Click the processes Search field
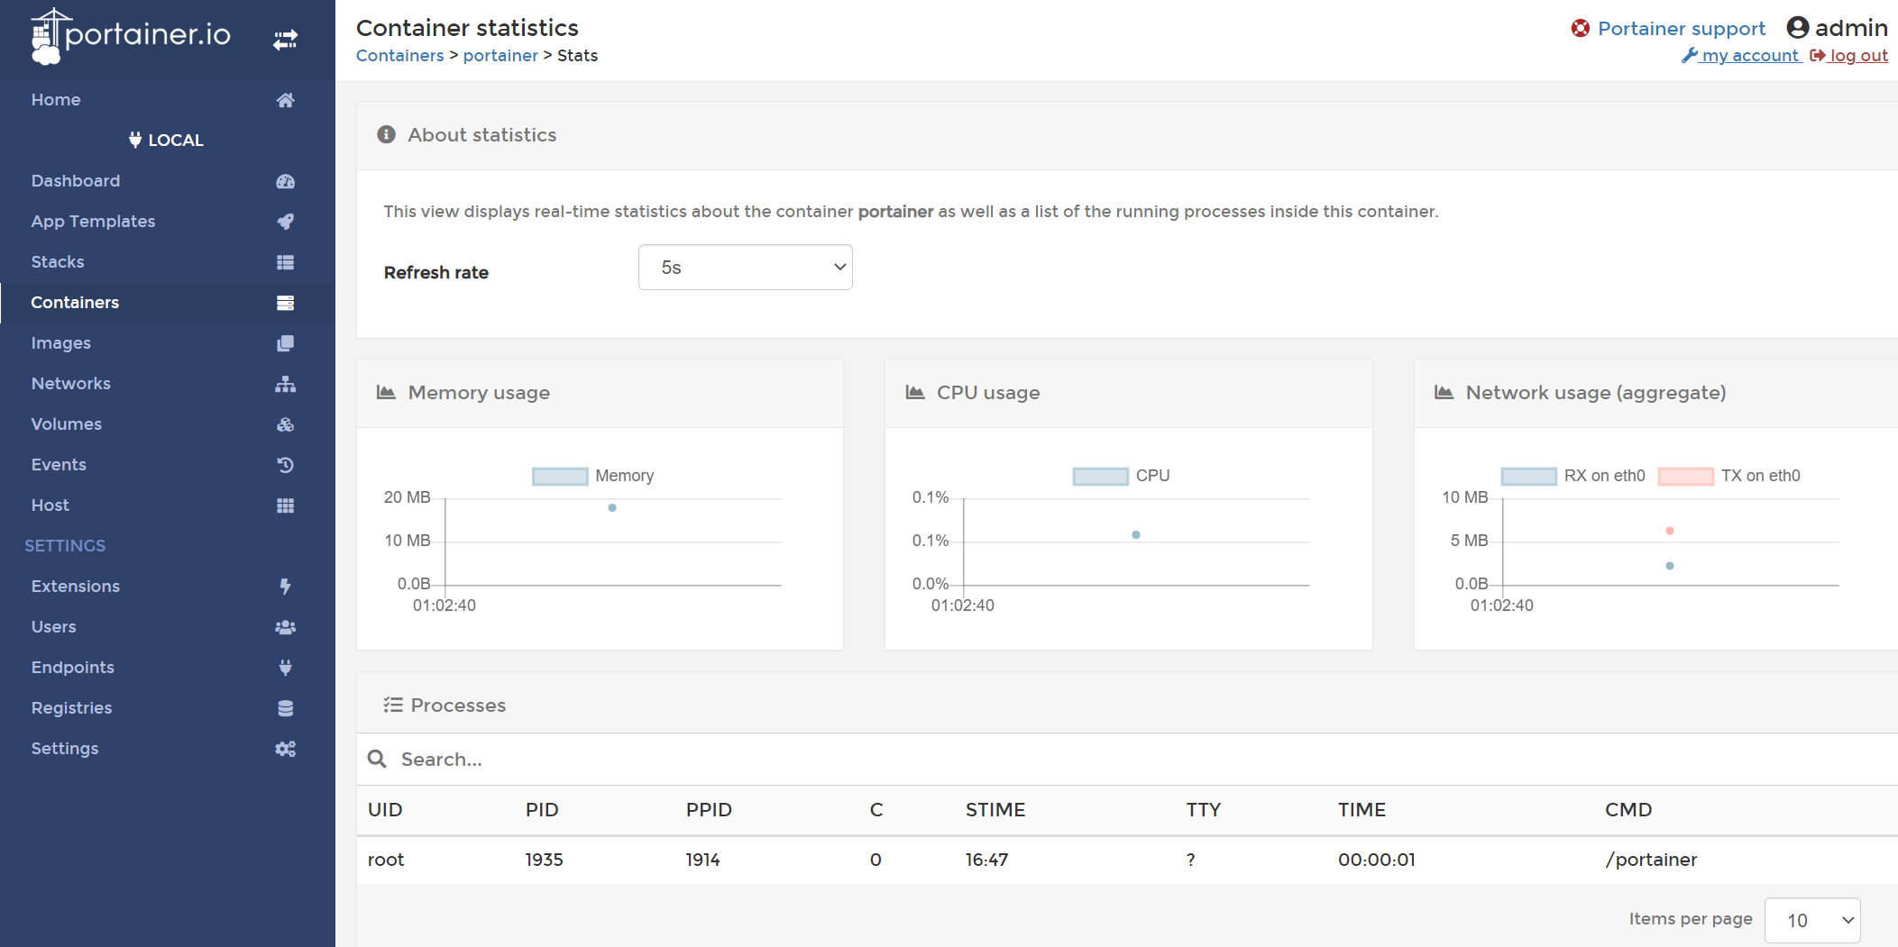This screenshot has width=1898, height=947. (x=1127, y=760)
